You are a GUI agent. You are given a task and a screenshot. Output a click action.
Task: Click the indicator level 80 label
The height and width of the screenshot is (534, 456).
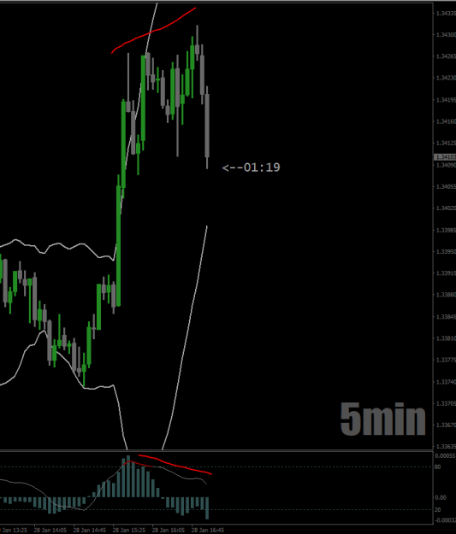(437, 467)
